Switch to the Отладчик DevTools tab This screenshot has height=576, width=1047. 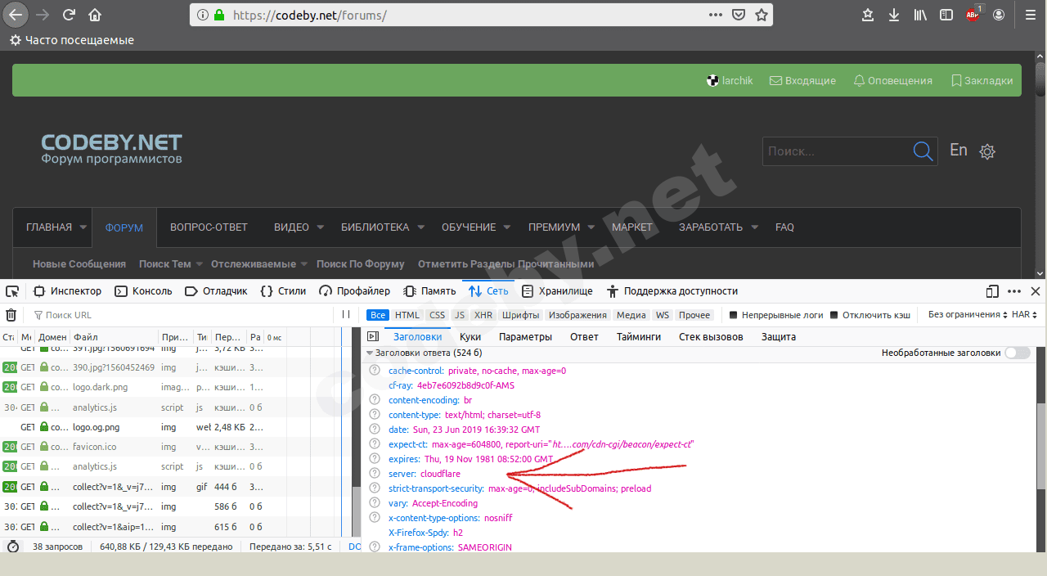pos(216,291)
